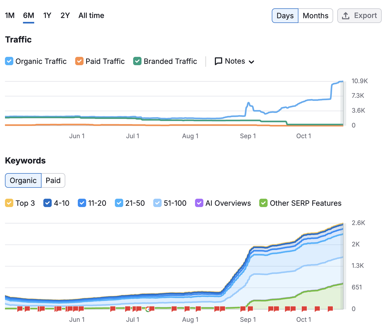389x327 pixels.
Task: Uncheck the 51-100 positions checkbox
Action: (157, 203)
